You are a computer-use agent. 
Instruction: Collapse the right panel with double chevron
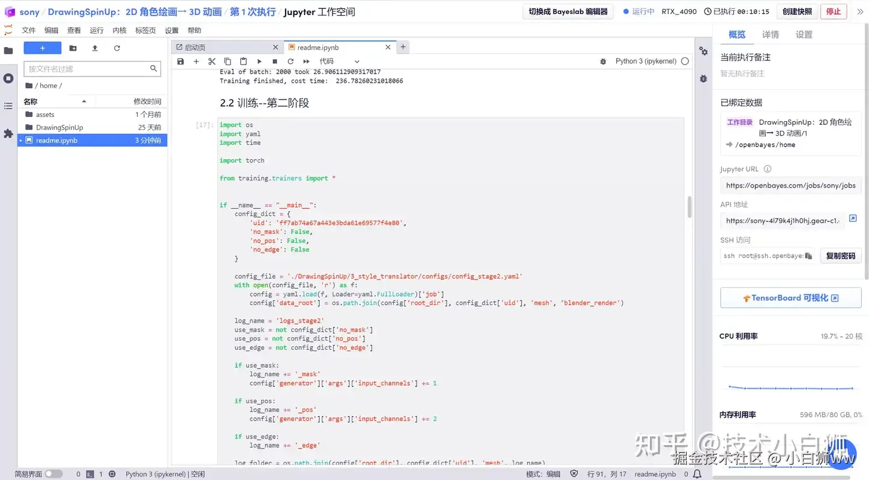point(860,11)
